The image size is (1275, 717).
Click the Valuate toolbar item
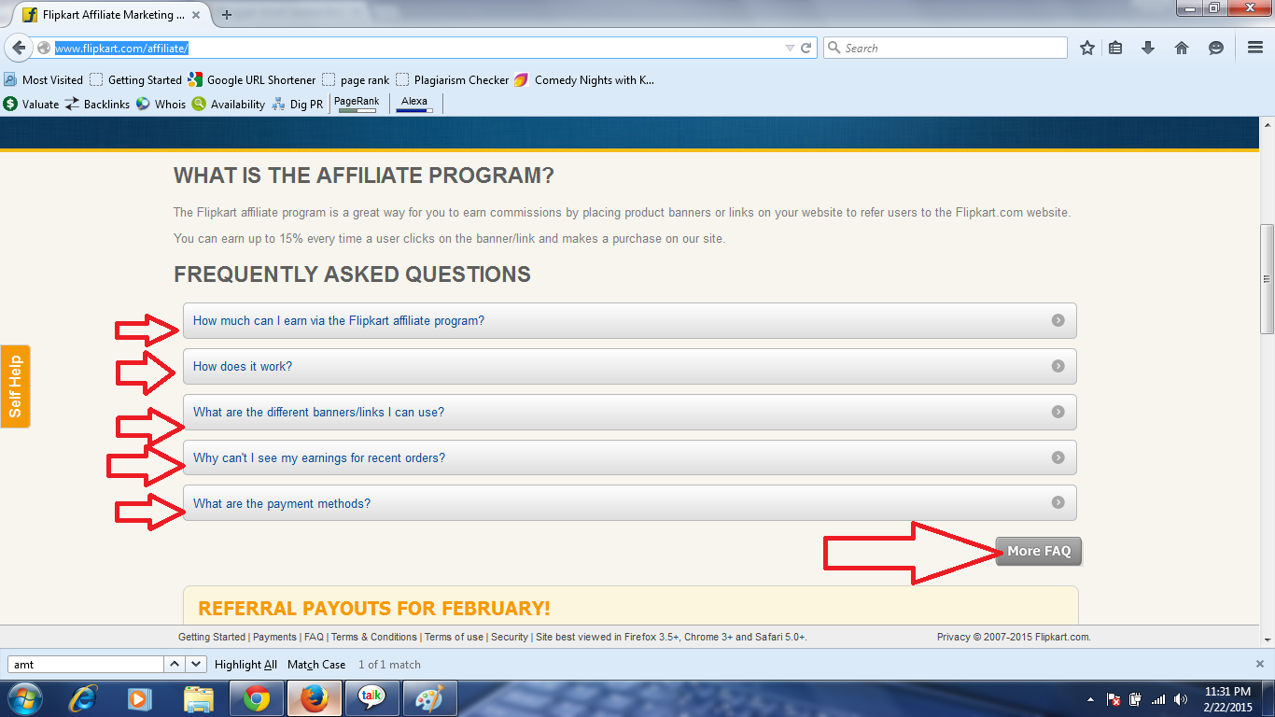pos(31,104)
